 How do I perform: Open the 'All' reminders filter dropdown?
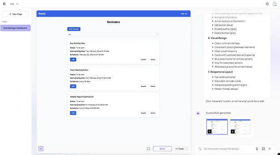(113, 34)
